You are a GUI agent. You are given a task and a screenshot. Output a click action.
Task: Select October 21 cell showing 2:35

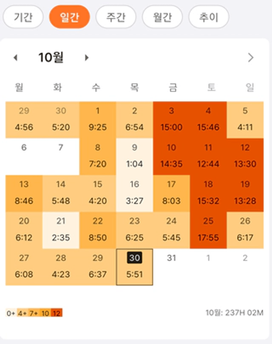pos(61,230)
